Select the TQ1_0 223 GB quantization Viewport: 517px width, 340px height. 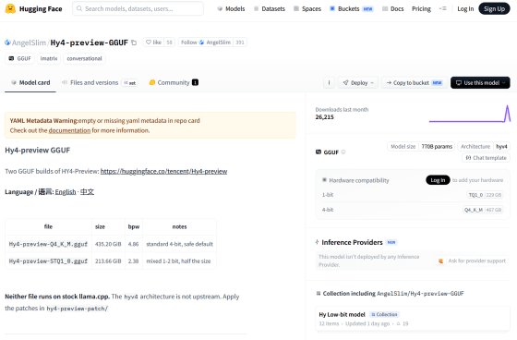click(485, 195)
